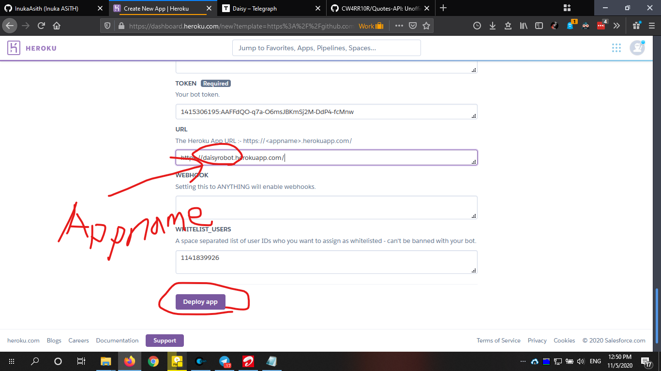Click the TOKEN text field
The height and width of the screenshot is (371, 661).
point(327,112)
